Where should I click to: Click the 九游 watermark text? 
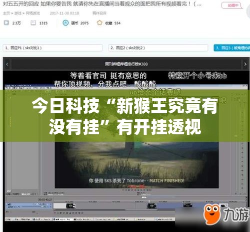236,214
